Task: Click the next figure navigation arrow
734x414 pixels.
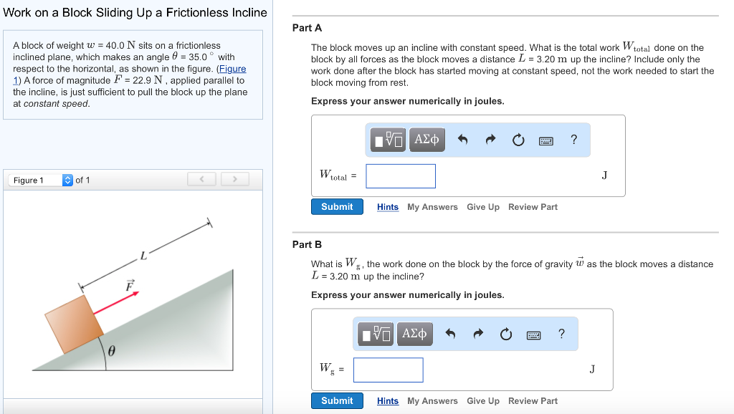Action: pos(235,179)
